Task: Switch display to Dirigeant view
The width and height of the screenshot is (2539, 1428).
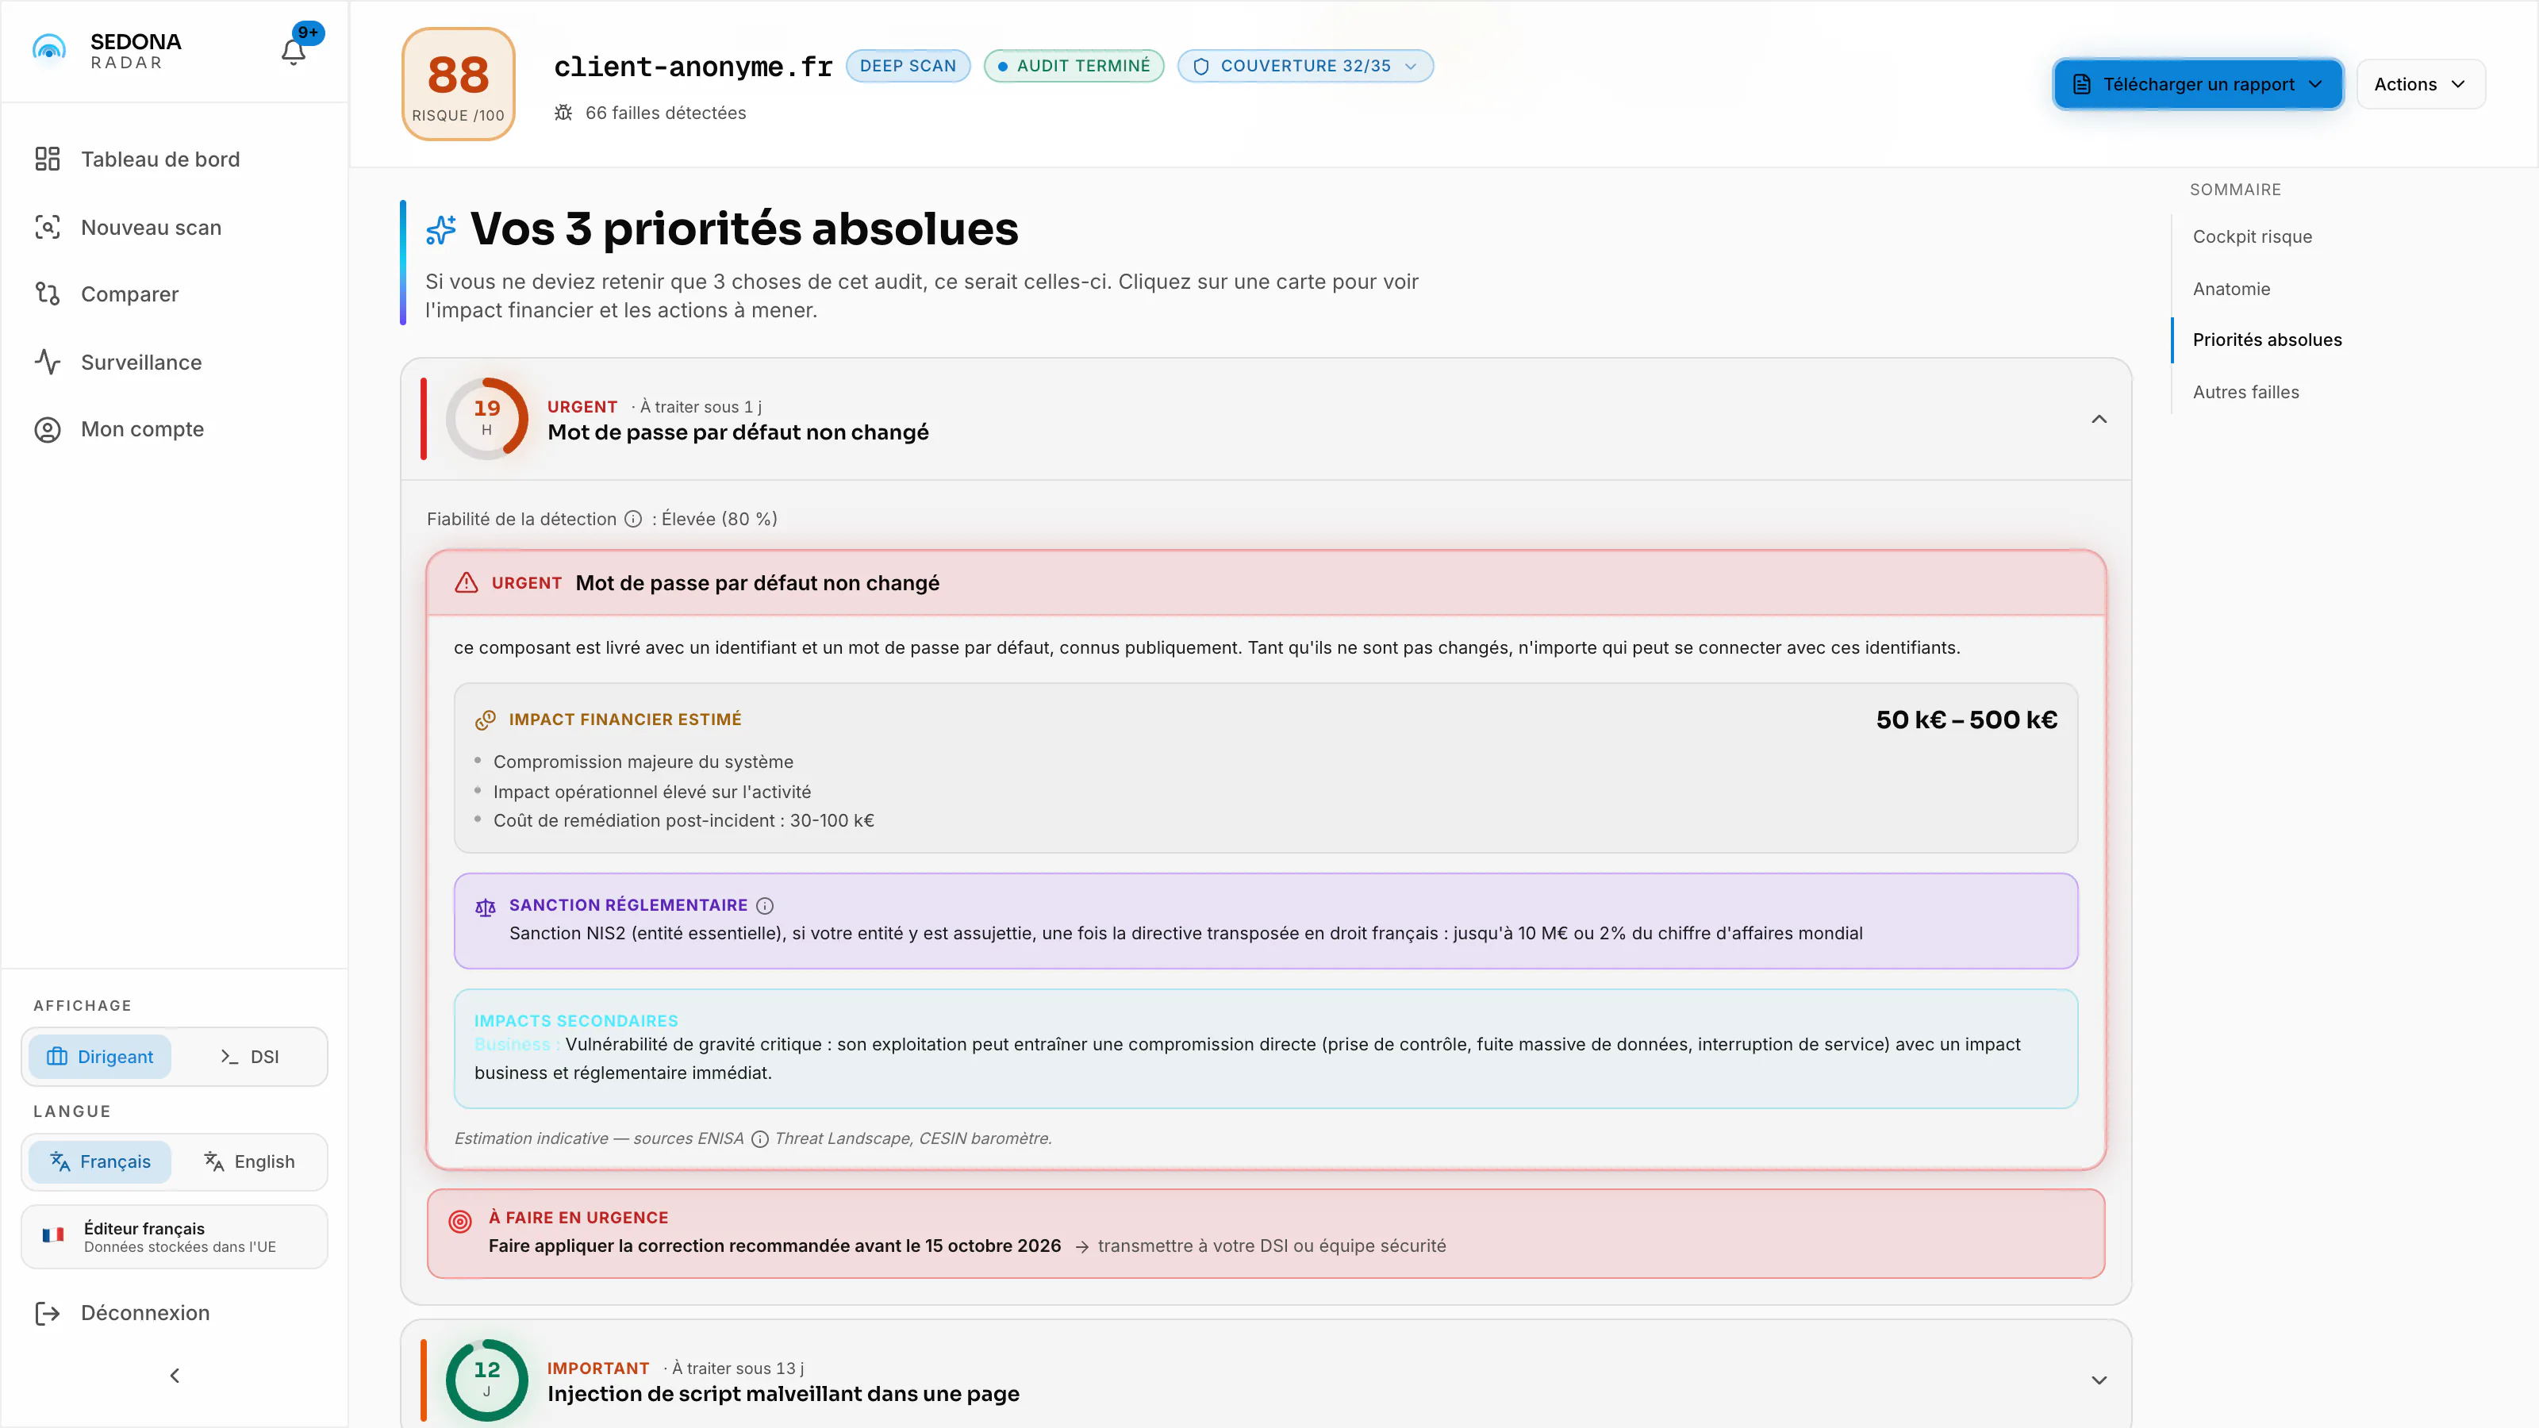Action: [x=99, y=1057]
